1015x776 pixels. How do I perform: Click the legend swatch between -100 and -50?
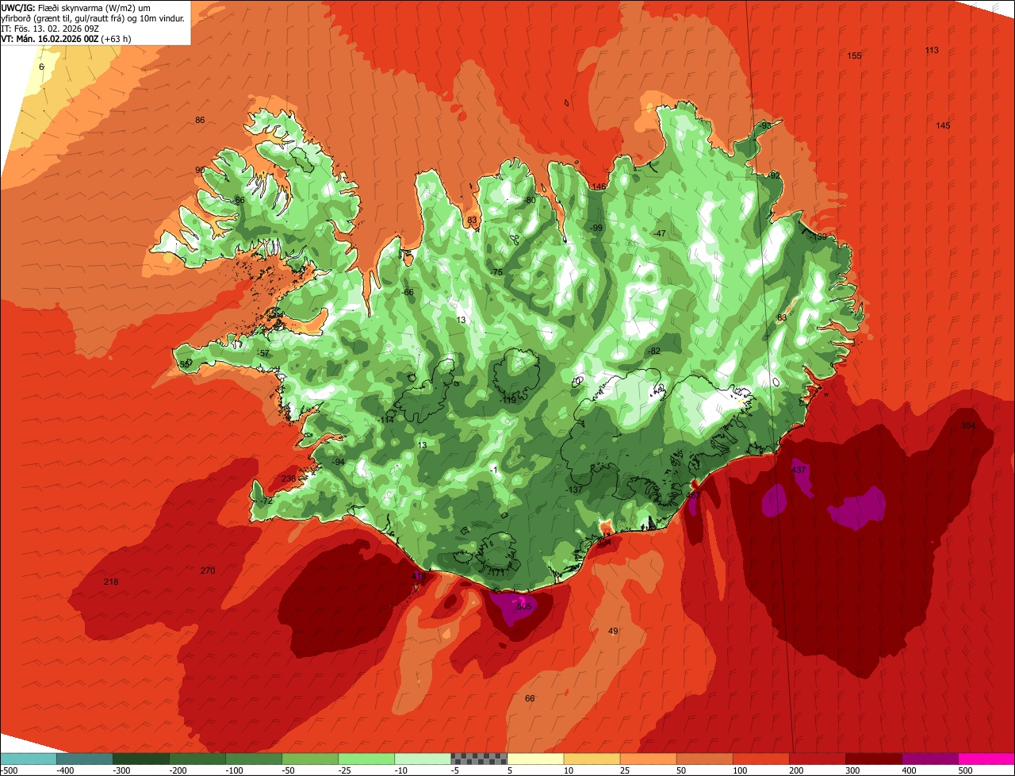[x=253, y=759]
